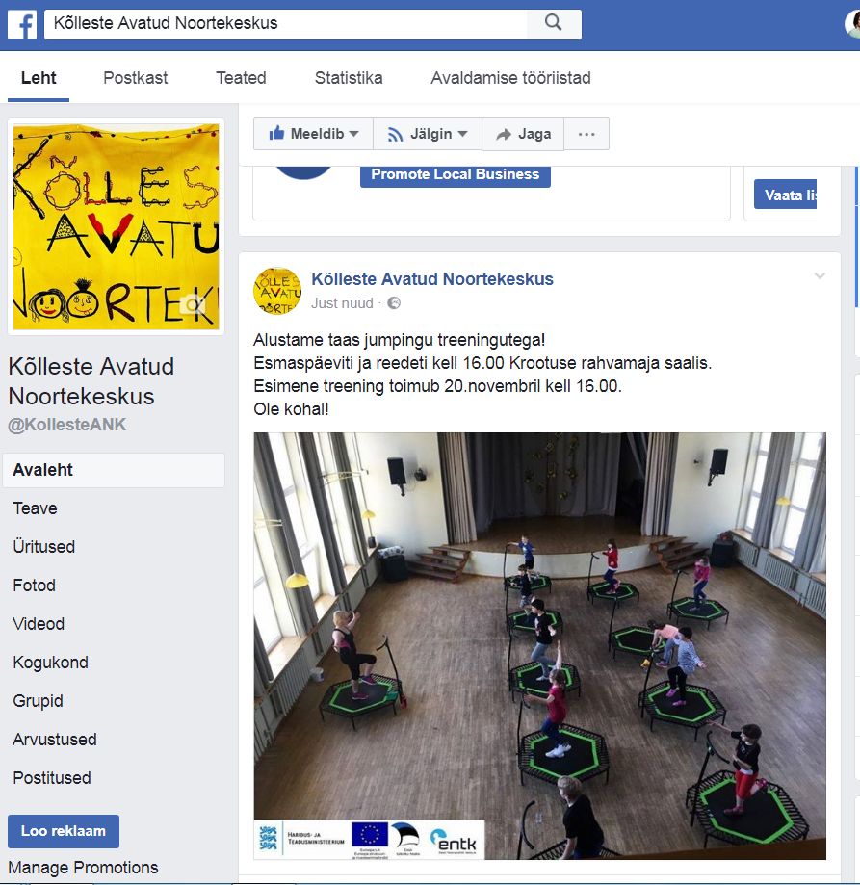860x885 pixels.
Task: Click the Facebook logo icon
Action: click(22, 24)
